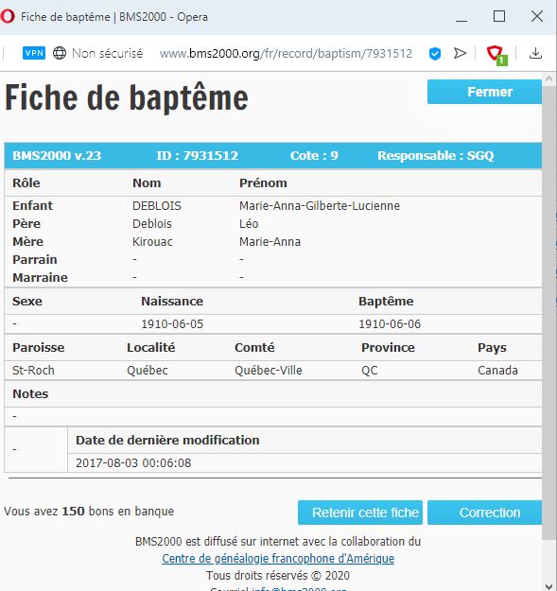557x591 pixels.
Task: Click the blue verified shield icon
Action: (x=434, y=54)
